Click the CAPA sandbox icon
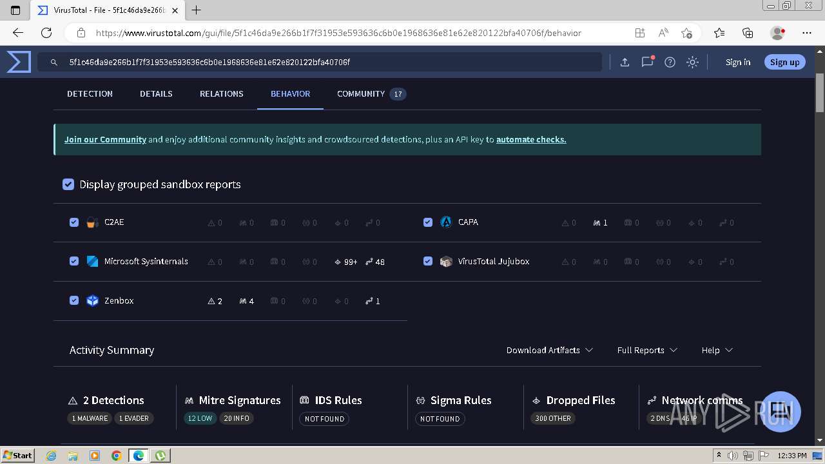This screenshot has width=825, height=464. [x=446, y=222]
